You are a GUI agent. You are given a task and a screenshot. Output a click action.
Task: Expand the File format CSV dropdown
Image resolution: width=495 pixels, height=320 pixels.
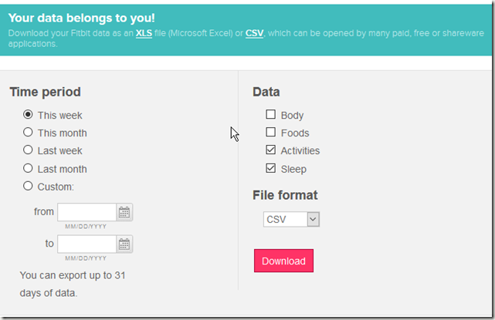tap(291, 220)
